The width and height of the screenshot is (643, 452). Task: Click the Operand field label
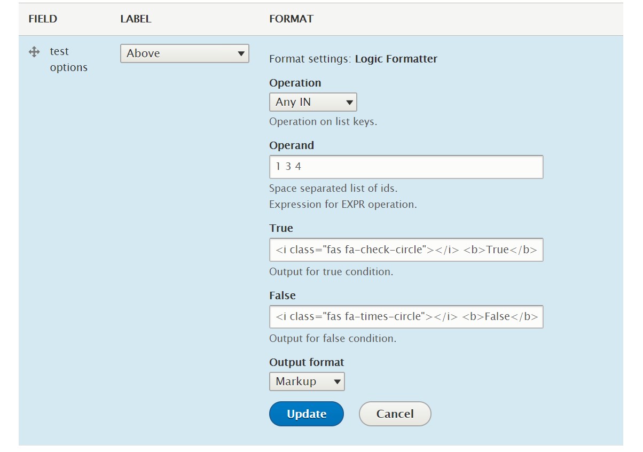[292, 145]
